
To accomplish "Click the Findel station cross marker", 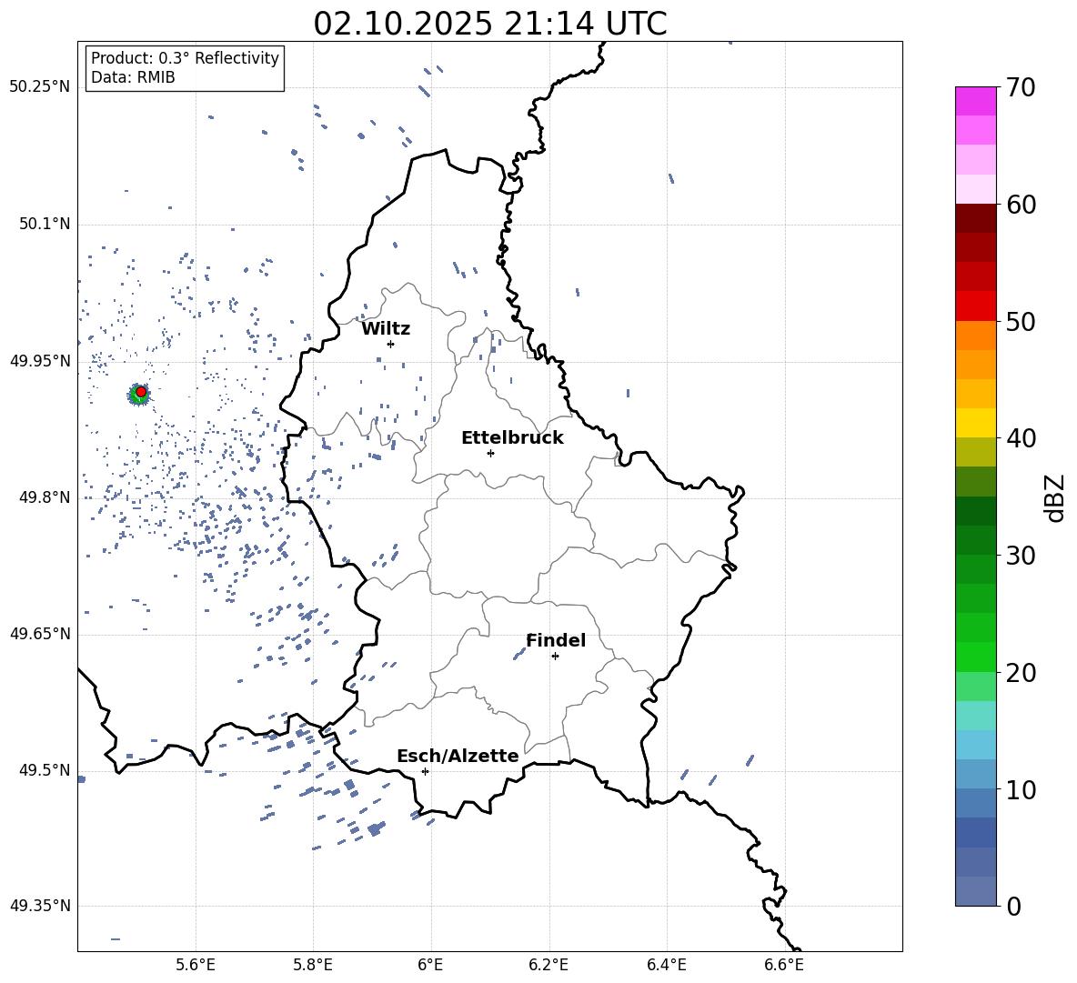I will pos(555,656).
